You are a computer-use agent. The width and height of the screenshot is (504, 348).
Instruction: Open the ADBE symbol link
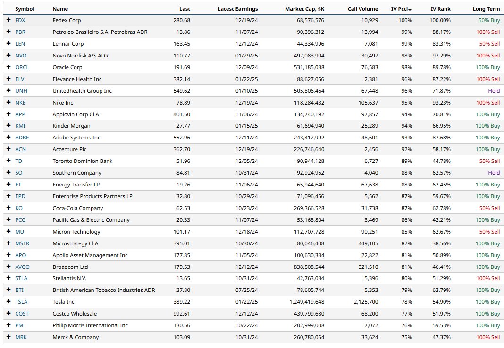coord(22,138)
